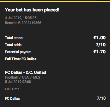Viewport: 110px width, 107px height.
Task: Click the 'Your bet has been placed!' heading
Action: (32, 10)
